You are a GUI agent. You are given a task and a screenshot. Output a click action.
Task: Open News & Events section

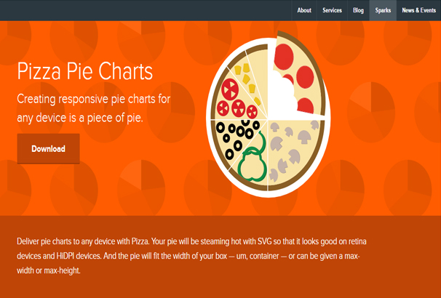coord(418,10)
